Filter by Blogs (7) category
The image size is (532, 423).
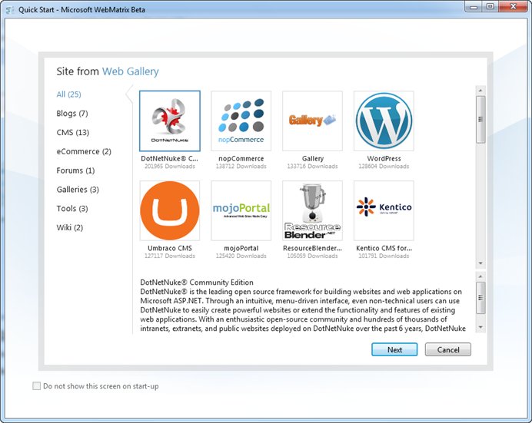click(72, 113)
